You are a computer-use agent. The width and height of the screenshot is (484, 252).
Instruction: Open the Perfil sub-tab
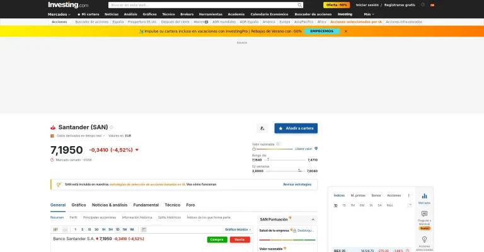[x=73, y=217]
